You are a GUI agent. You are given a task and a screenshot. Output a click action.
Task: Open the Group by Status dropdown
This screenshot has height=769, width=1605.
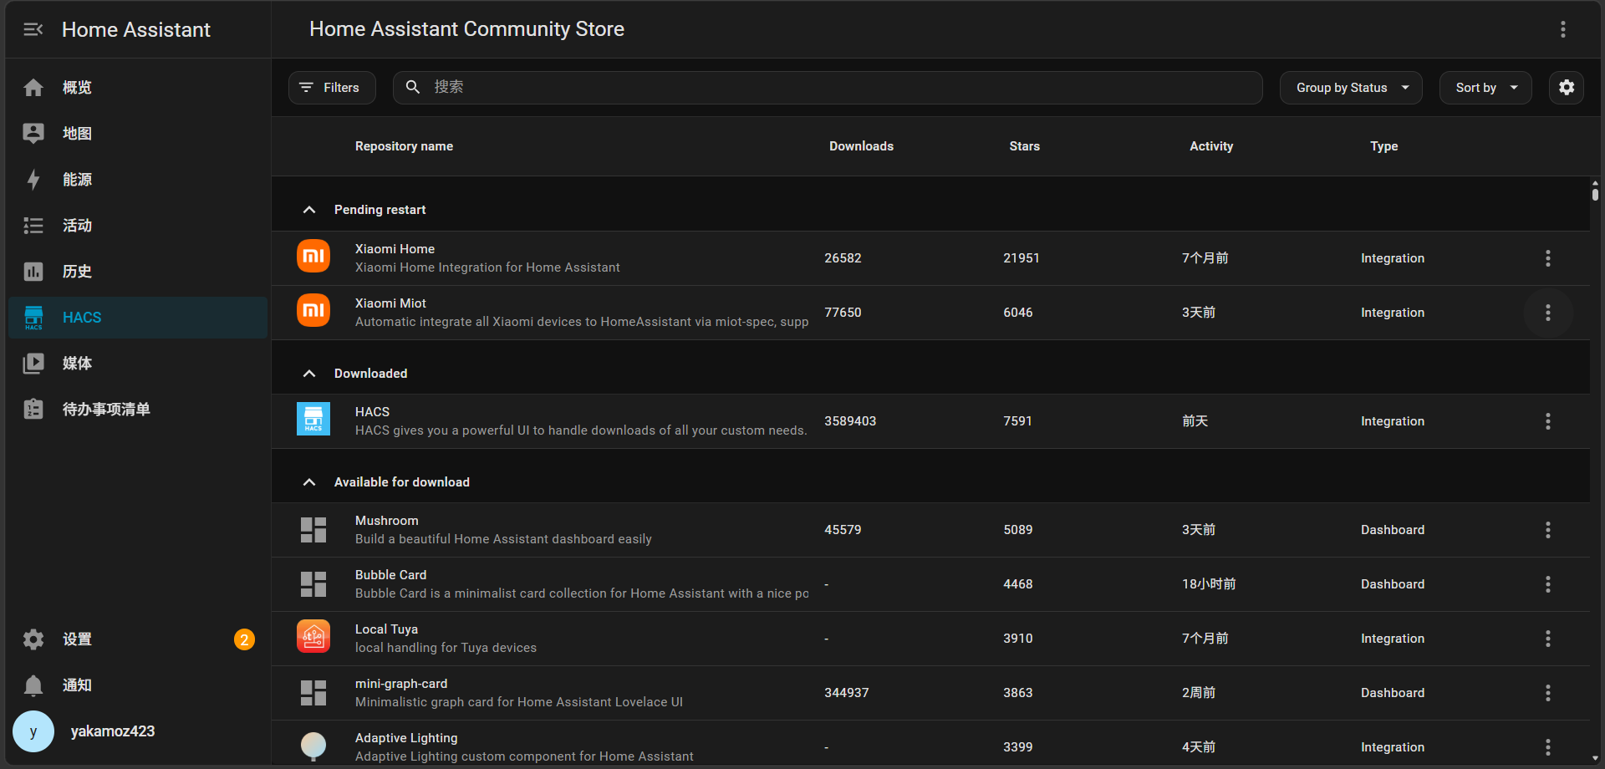[1351, 88]
